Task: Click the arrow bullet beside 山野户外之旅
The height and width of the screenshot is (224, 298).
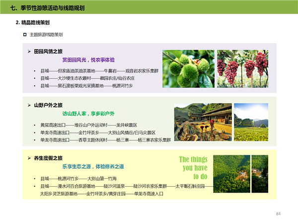Action: [29, 105]
